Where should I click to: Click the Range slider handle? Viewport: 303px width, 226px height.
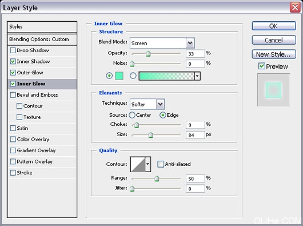click(x=157, y=179)
